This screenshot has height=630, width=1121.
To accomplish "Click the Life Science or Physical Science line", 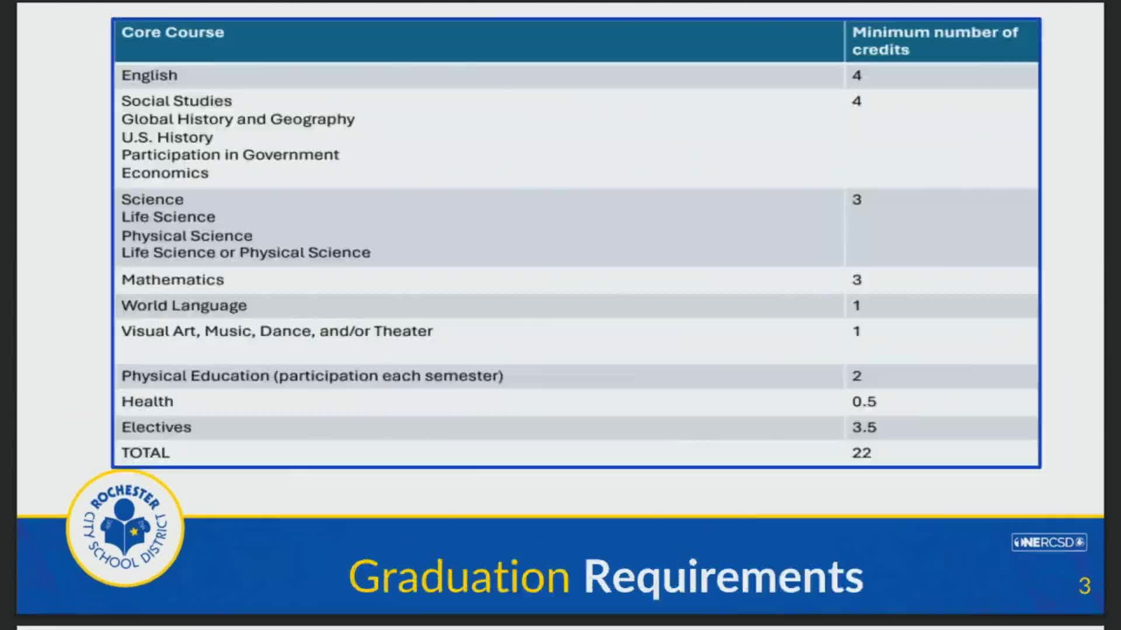I will [x=246, y=253].
